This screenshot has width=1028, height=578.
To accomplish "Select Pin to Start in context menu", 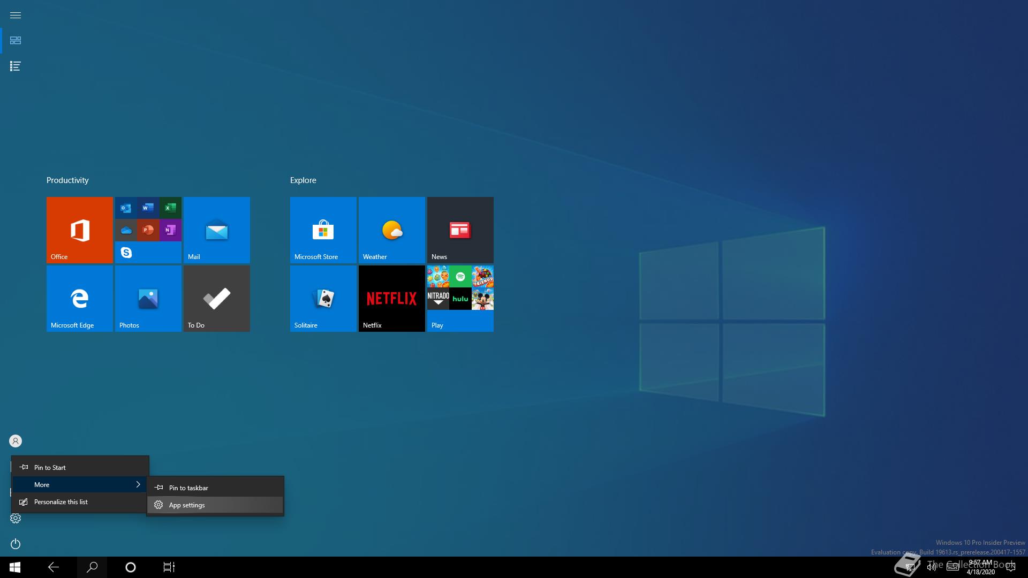I will (80, 467).
